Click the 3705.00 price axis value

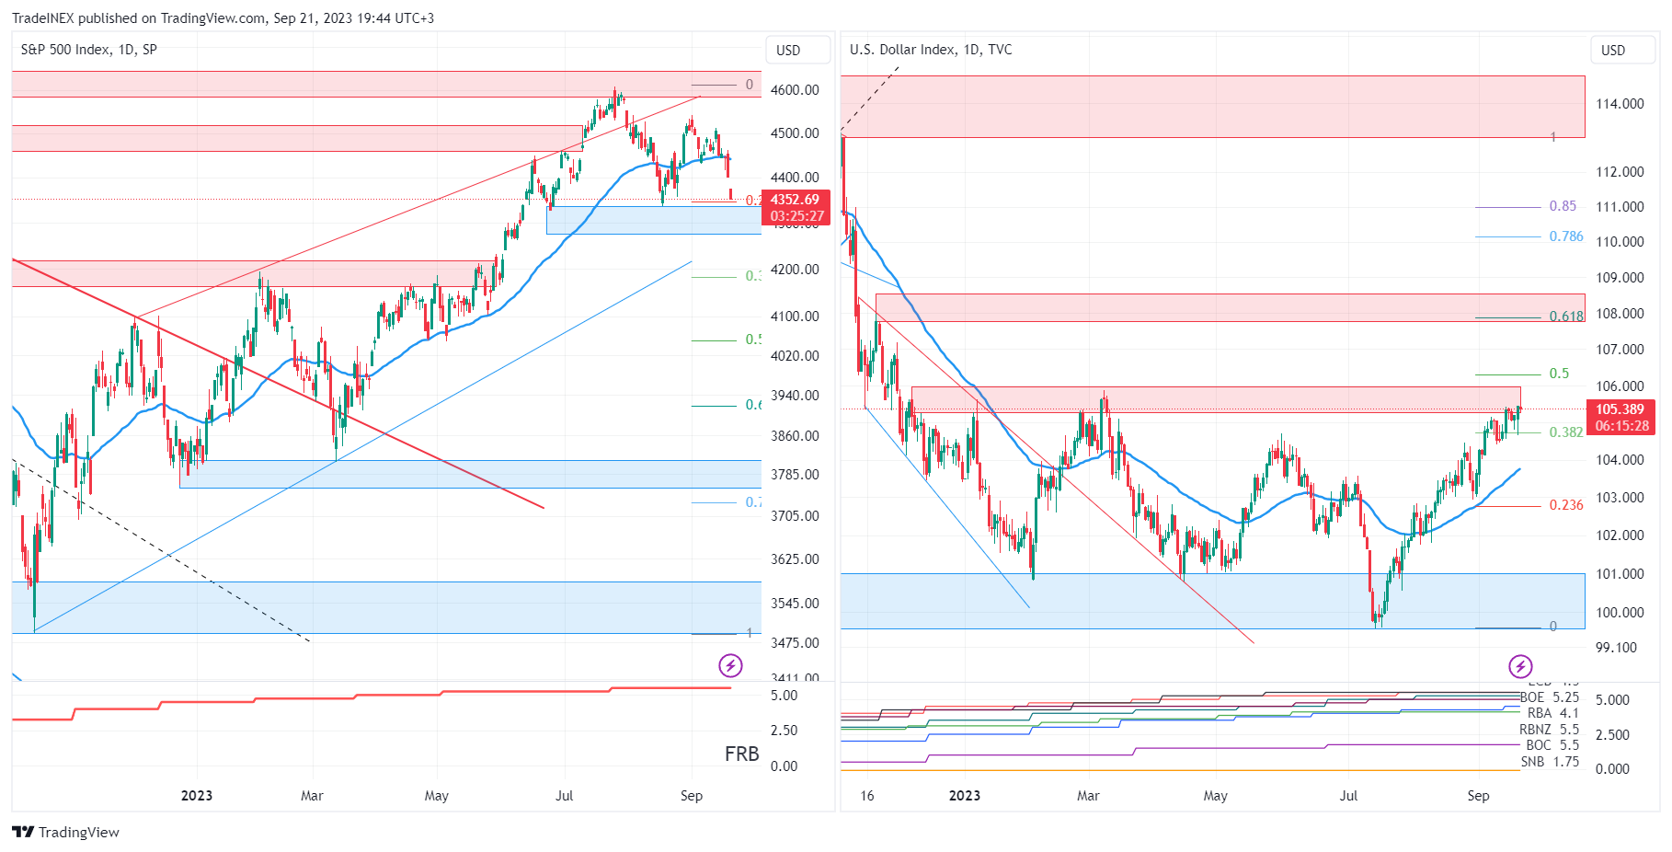coord(795,516)
